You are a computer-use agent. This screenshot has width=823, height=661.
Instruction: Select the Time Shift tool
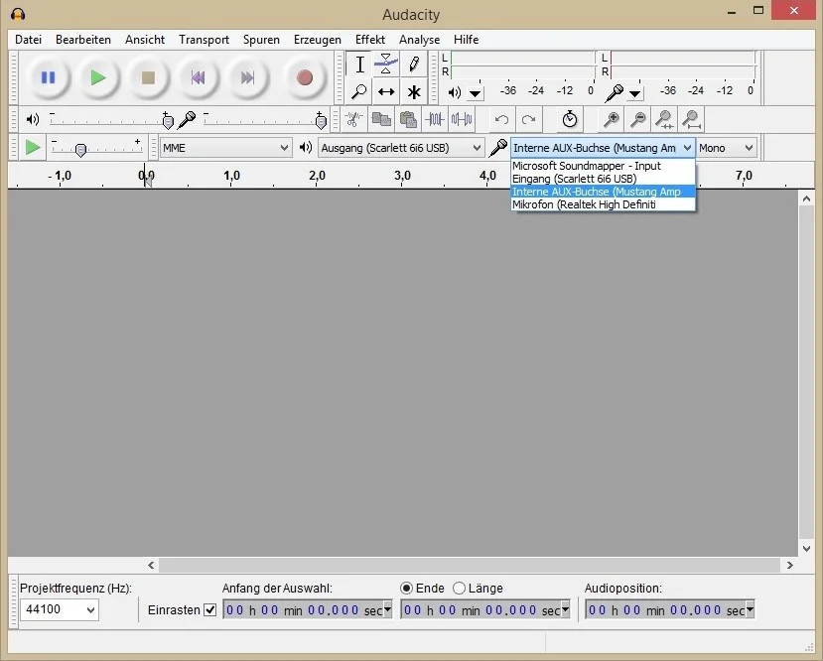(x=385, y=91)
